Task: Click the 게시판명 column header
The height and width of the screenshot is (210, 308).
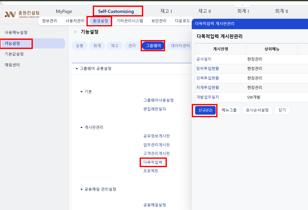Action: (221, 49)
